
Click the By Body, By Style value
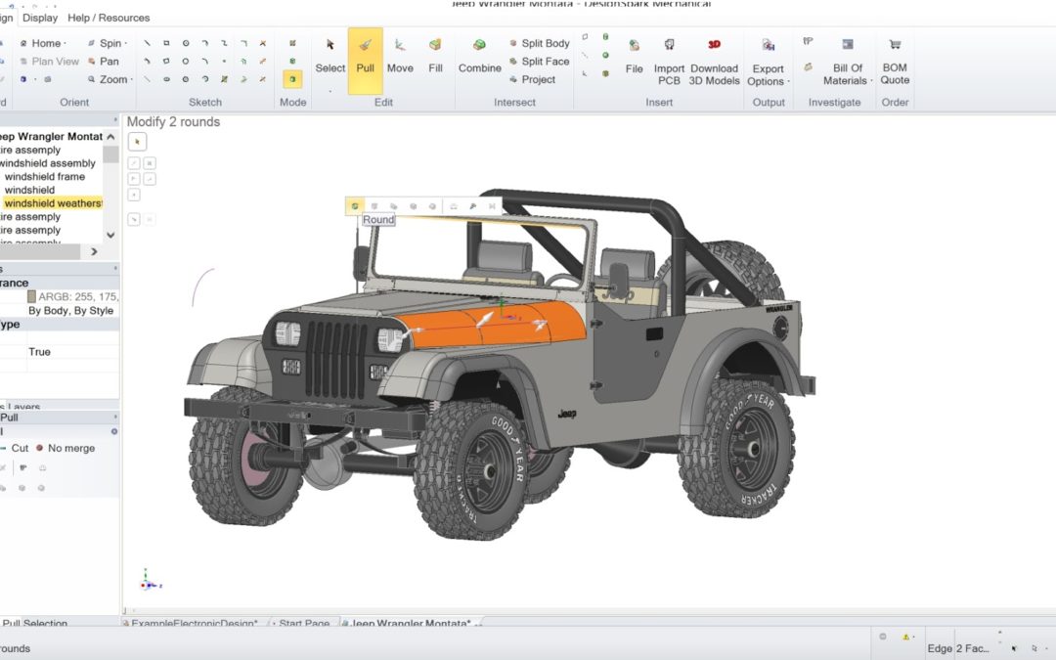pyautogui.click(x=70, y=311)
